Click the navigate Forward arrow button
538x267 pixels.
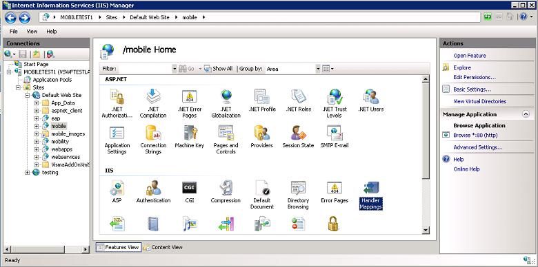pos(24,17)
